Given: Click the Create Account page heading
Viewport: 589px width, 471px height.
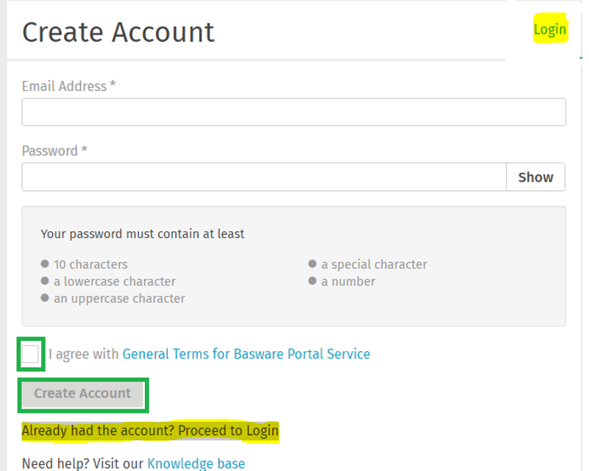Looking at the screenshot, I should click(118, 32).
